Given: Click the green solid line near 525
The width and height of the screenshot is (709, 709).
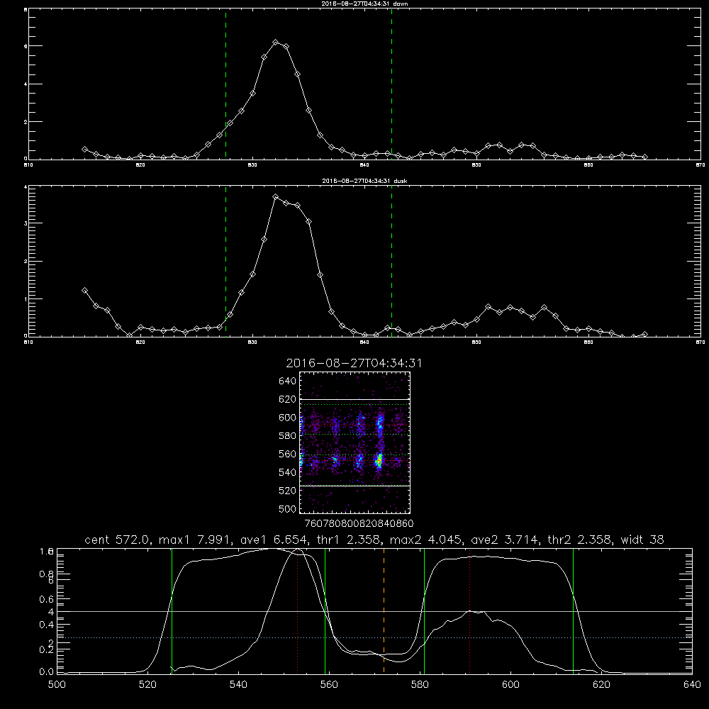Looking at the screenshot, I should (172, 610).
